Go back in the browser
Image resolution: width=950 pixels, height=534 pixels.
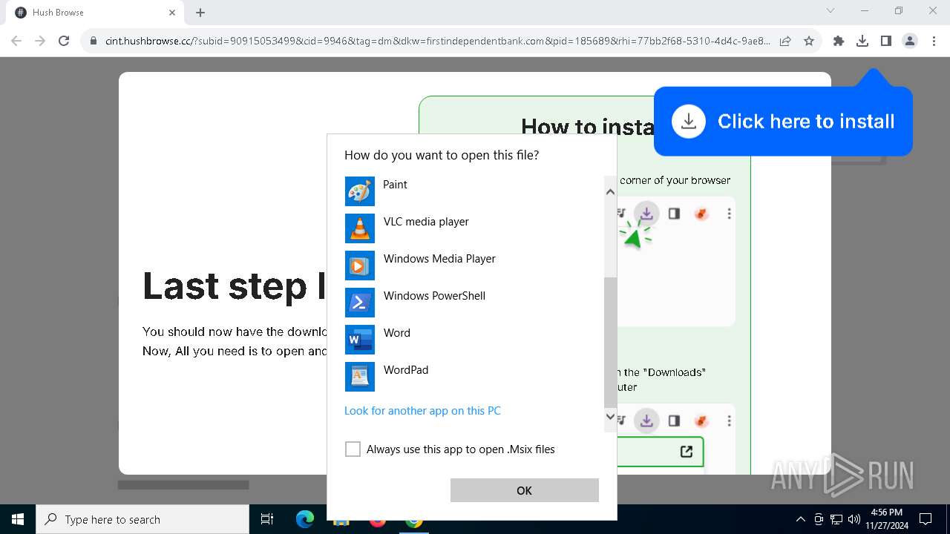tap(16, 41)
